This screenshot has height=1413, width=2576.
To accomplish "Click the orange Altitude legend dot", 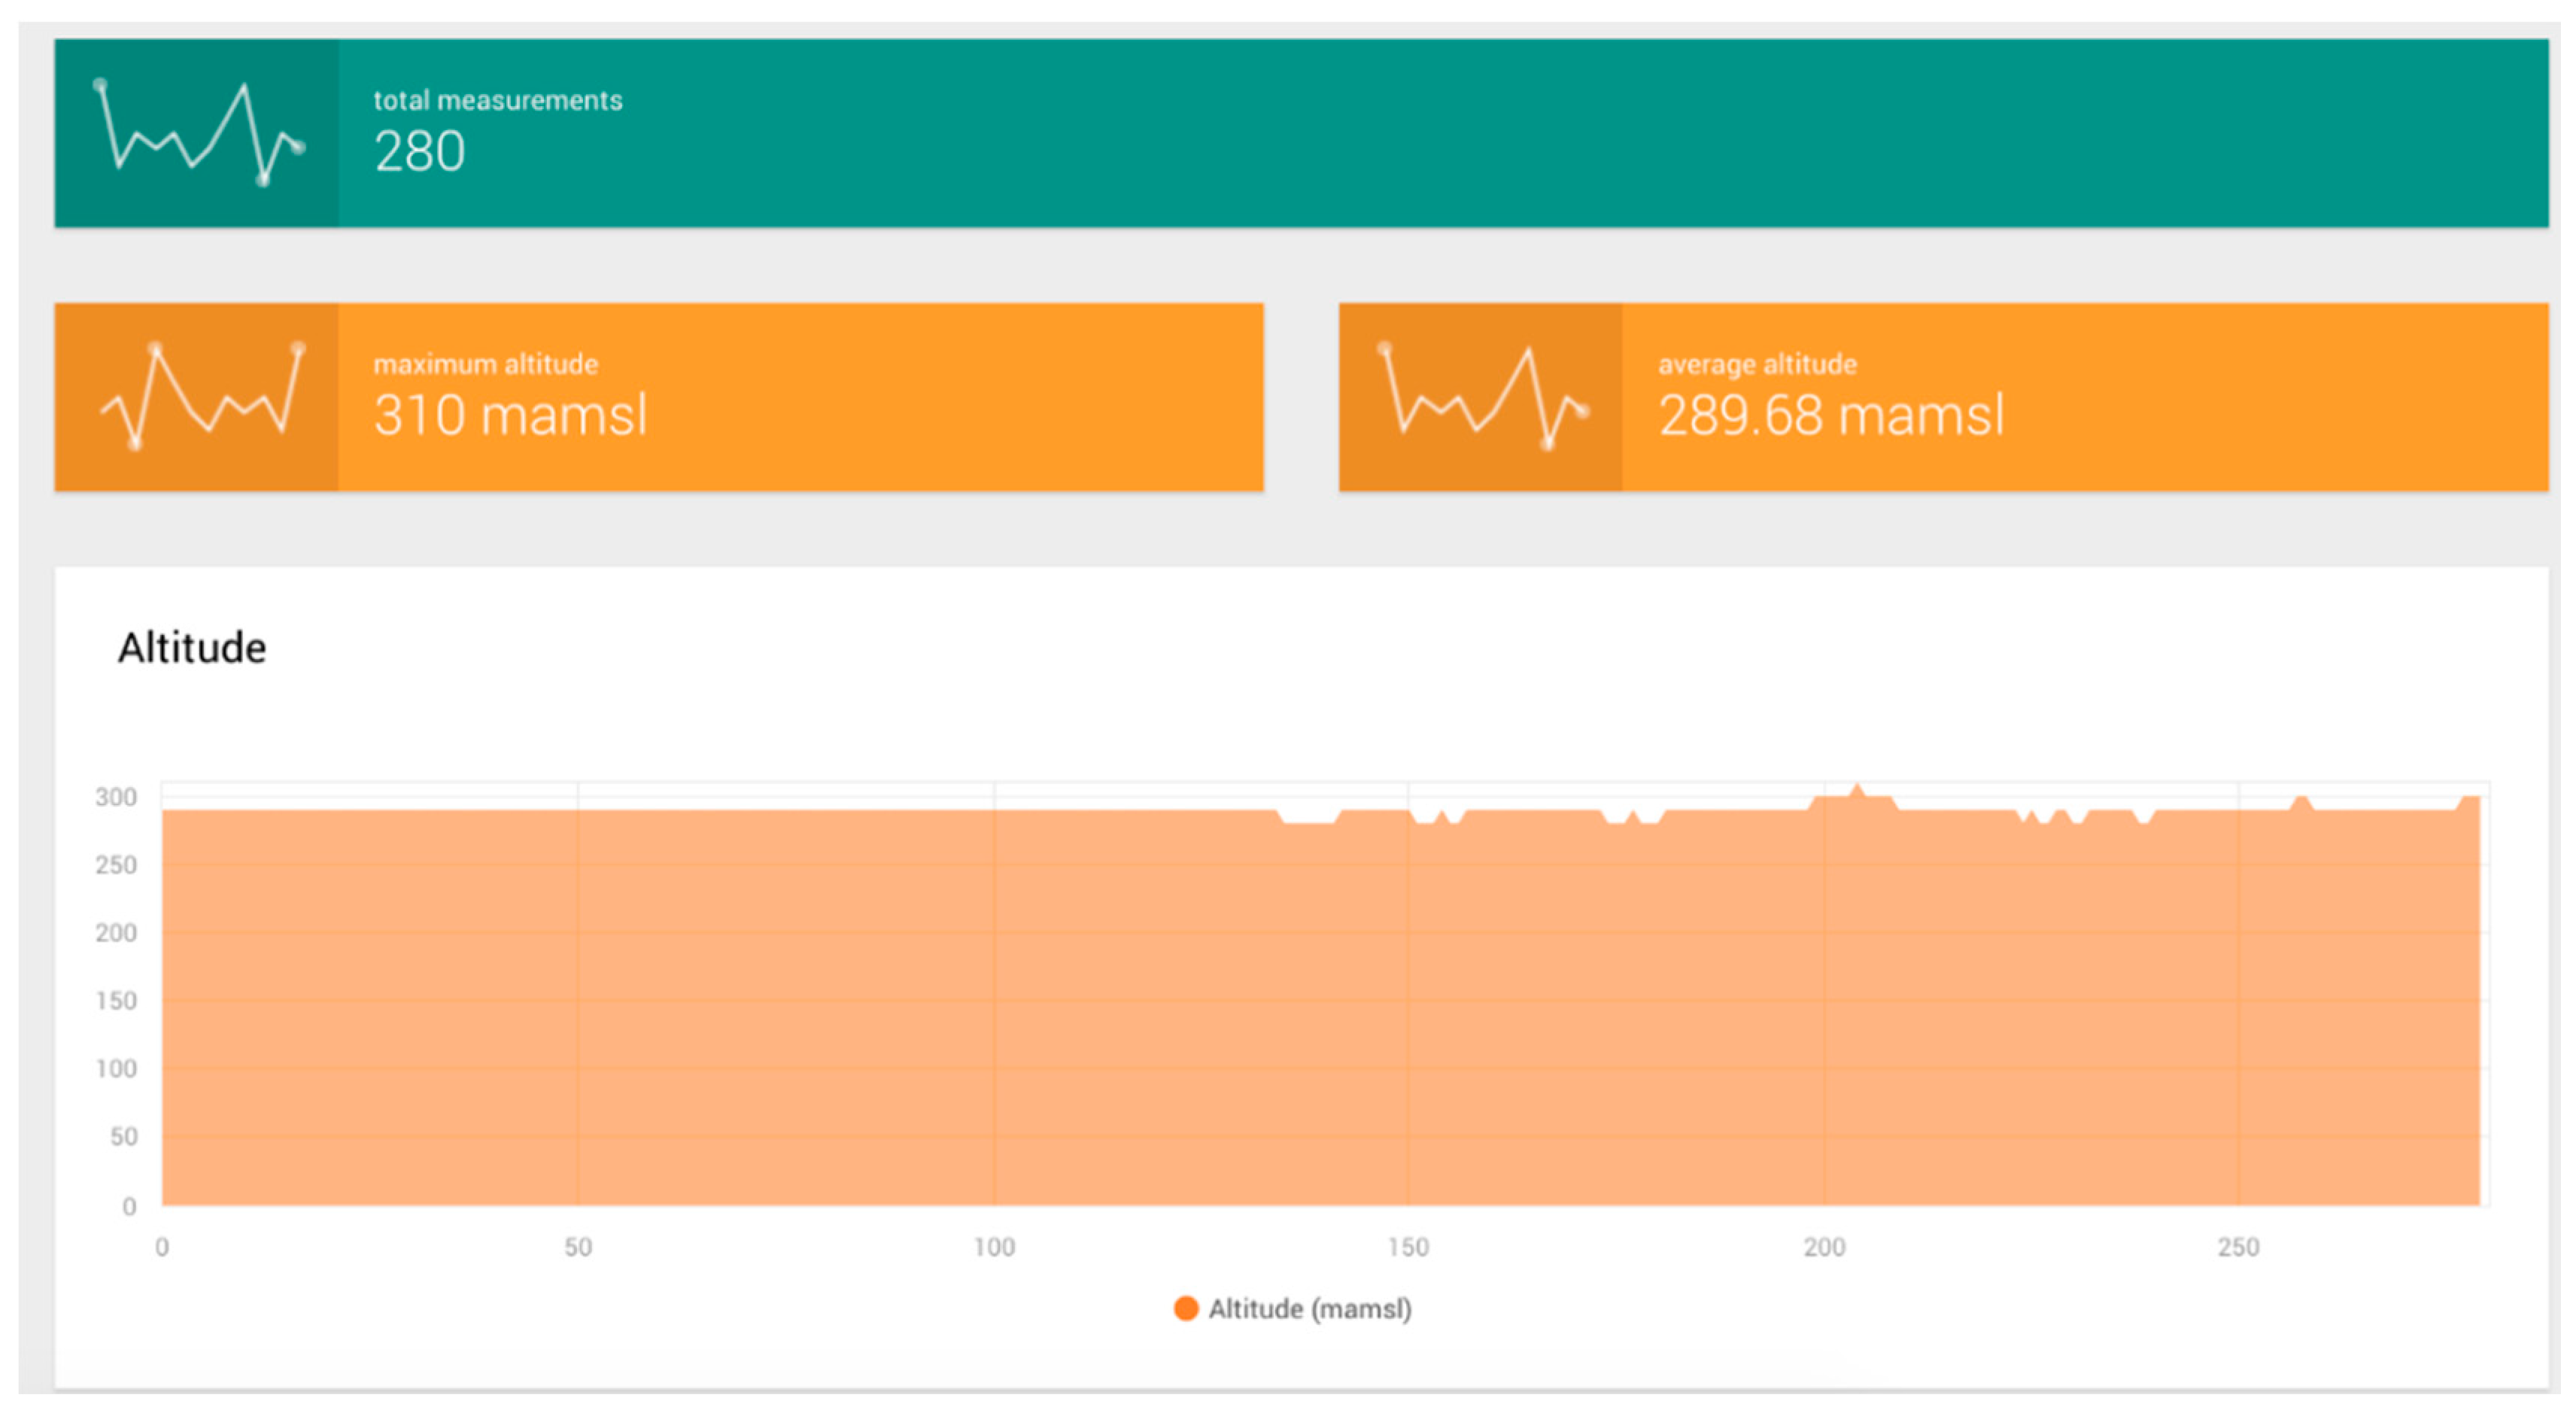I will 1186,1308.
